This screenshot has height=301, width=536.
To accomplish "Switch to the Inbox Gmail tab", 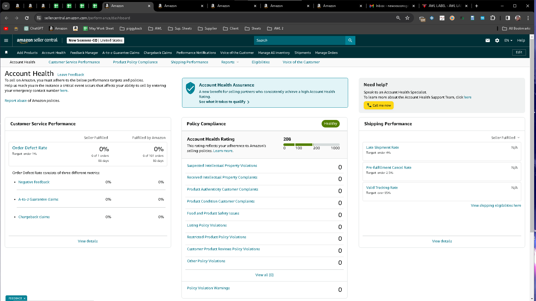I will 392,6.
